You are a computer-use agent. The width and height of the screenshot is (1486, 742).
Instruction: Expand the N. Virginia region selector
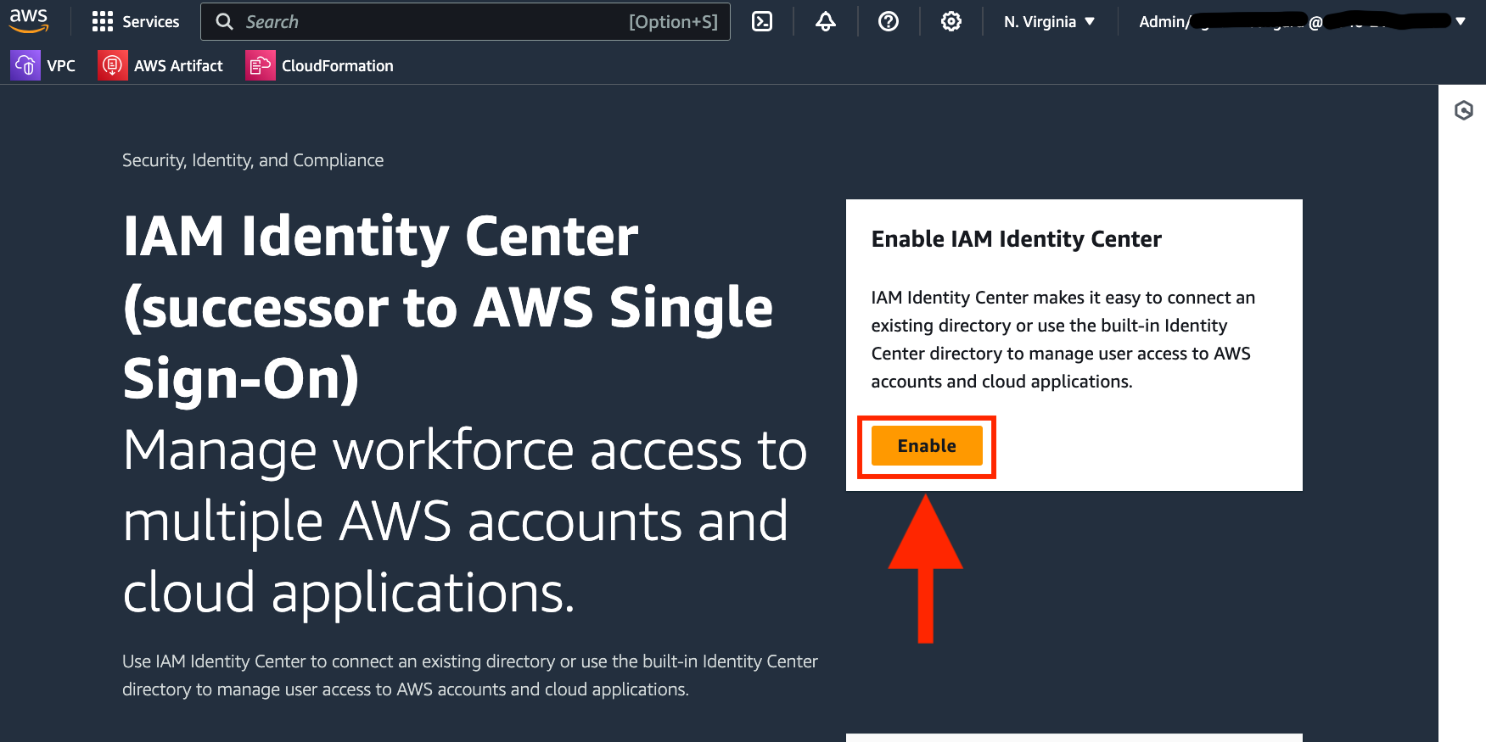pyautogui.click(x=1049, y=22)
